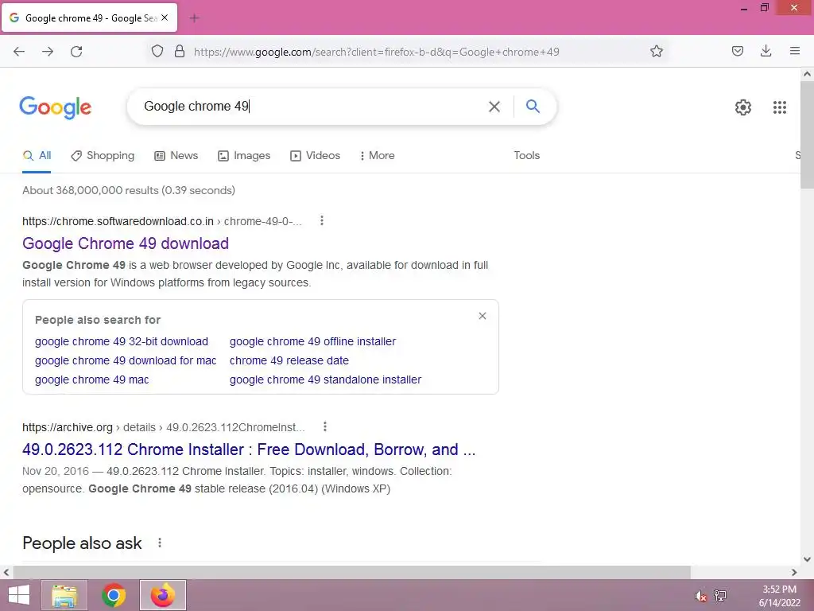Click the horizontal scrollbar thumb
The image size is (814, 611).
352,572
